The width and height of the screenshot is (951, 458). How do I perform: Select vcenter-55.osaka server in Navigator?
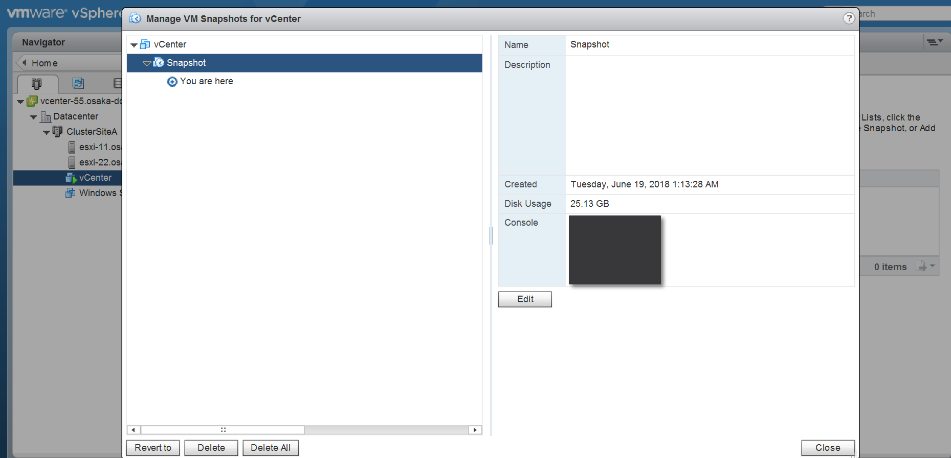pyautogui.click(x=81, y=101)
